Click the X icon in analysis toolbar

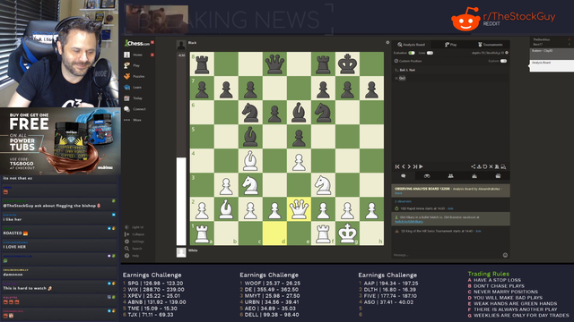[x=491, y=166]
